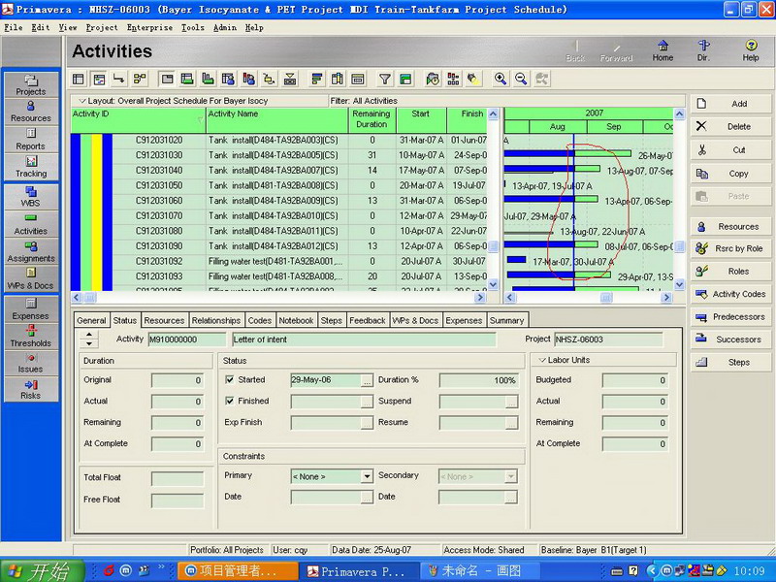Switch to 项目管理者 taskbar window
This screenshot has width=776, height=582.
238,571
